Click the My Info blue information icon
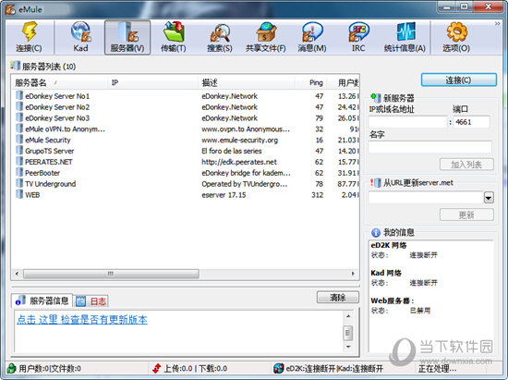The image size is (508, 380). [376, 232]
